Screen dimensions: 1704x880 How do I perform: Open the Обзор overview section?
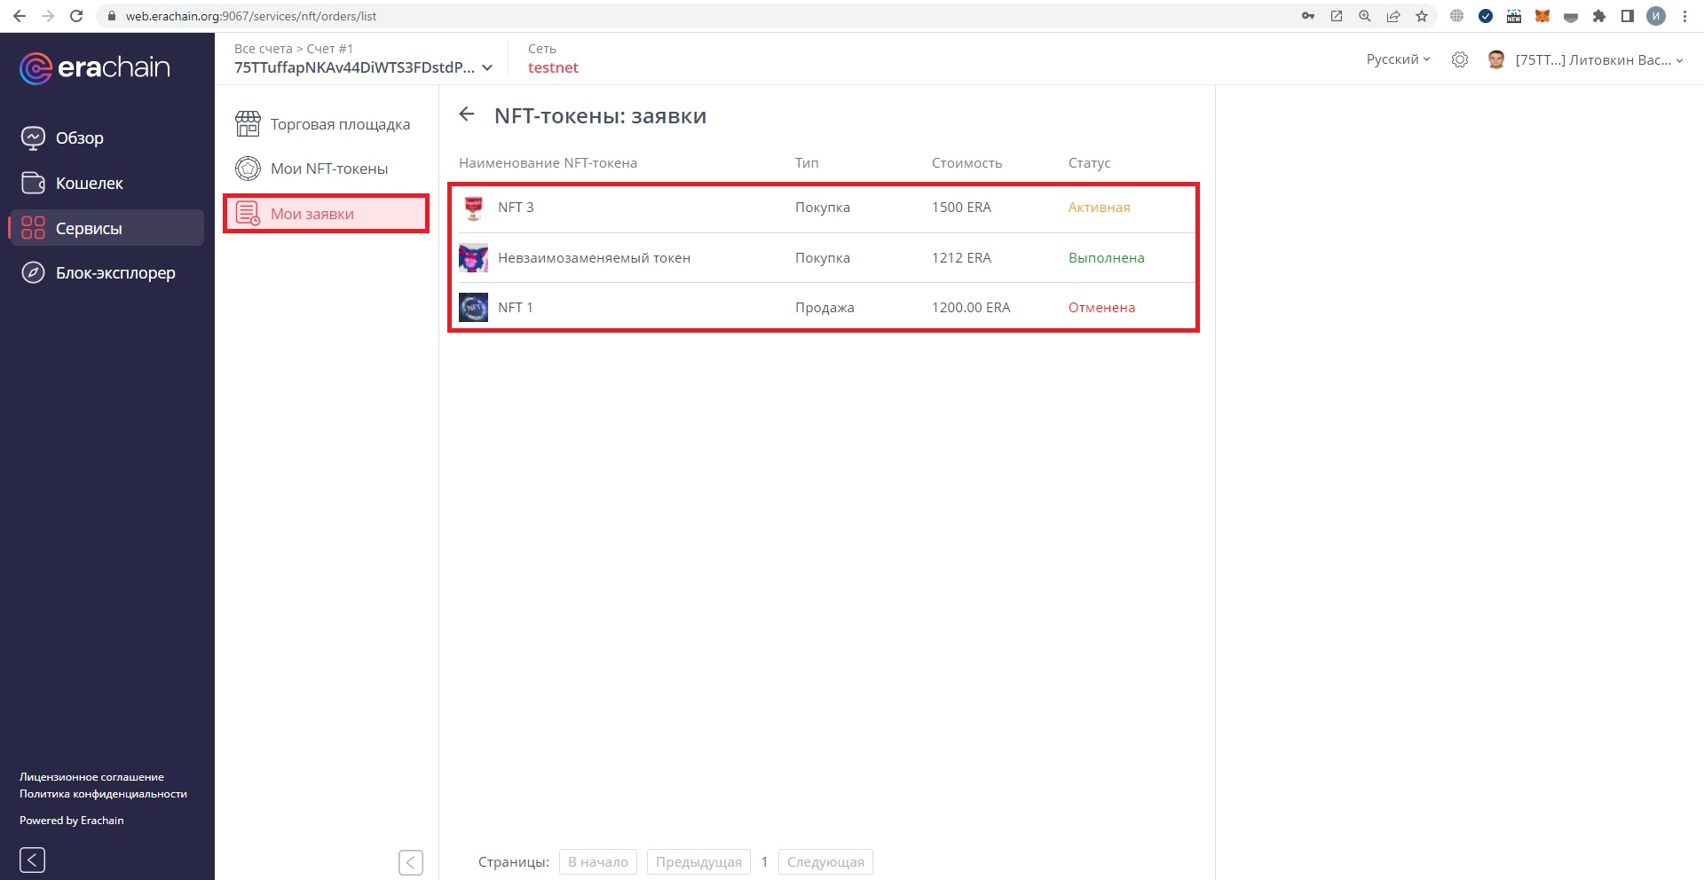pos(79,138)
